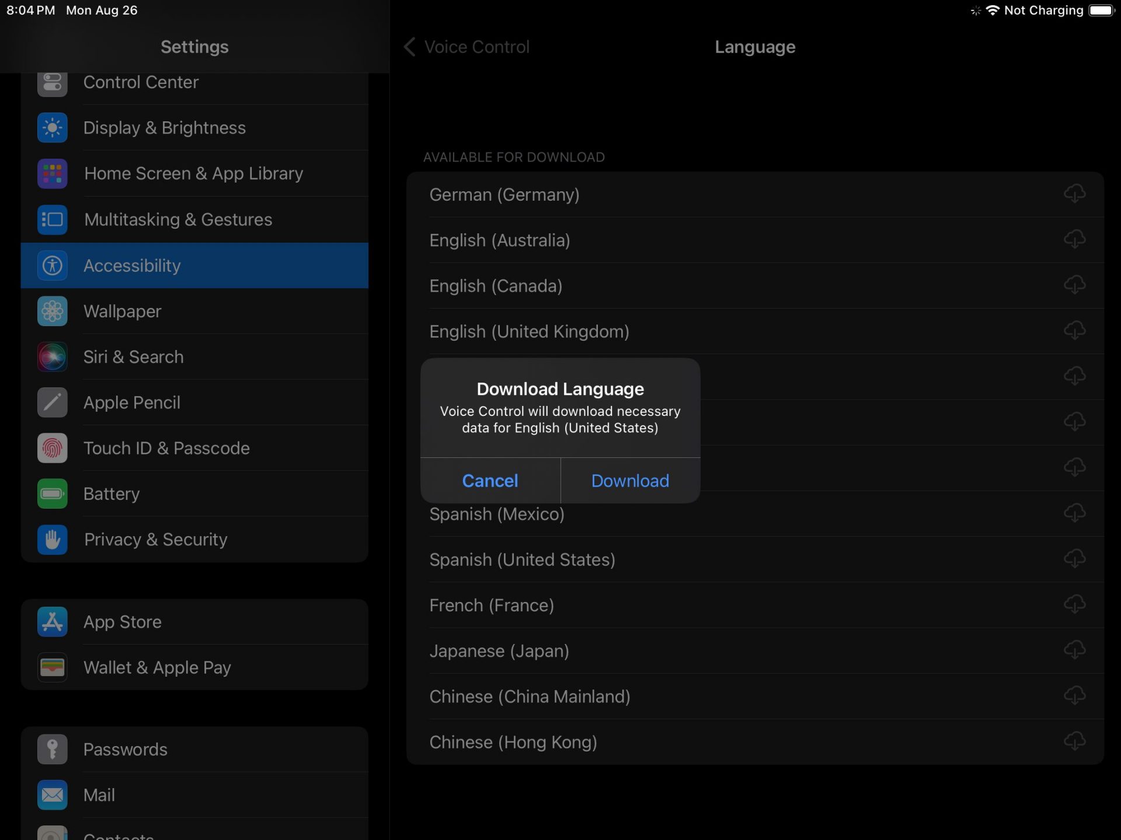Image resolution: width=1121 pixels, height=840 pixels.
Task: Tap the German (Germany) cloud download icon
Action: coord(1074,194)
